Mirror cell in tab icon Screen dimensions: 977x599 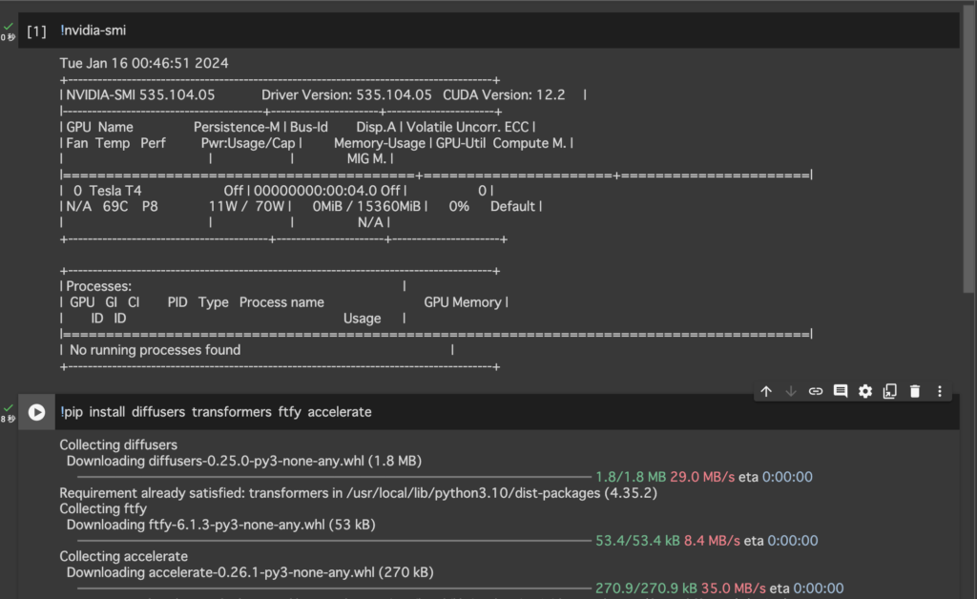(x=890, y=391)
